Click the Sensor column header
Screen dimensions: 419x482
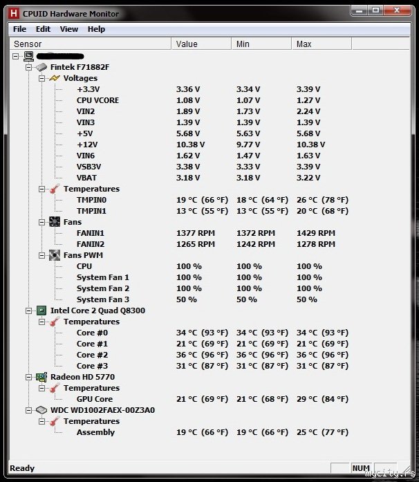click(x=91, y=44)
